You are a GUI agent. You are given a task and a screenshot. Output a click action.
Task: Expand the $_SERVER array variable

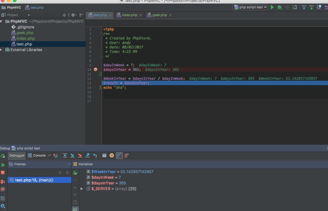[82, 189]
